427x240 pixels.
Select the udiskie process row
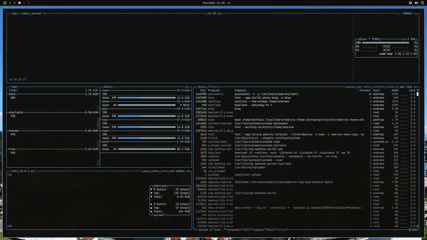point(306,157)
